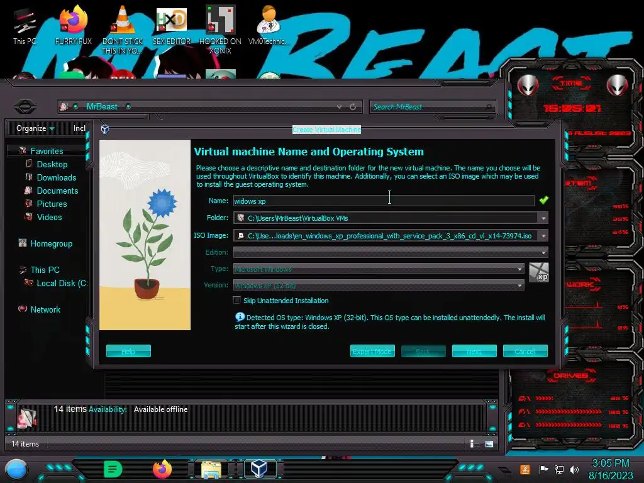Click the refresh icon in Explorer address bar
Viewport: 644px width, 483px height.
click(353, 107)
